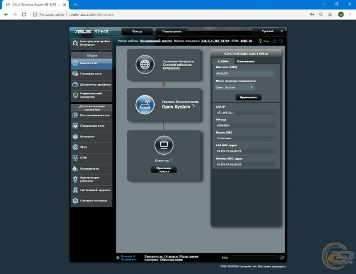The image size is (356, 274).
Task: Click the browser address bar
Action: [x=170, y=14]
